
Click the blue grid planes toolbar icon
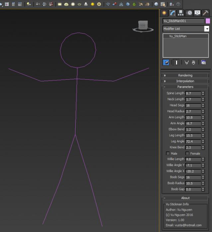click(108, 4)
